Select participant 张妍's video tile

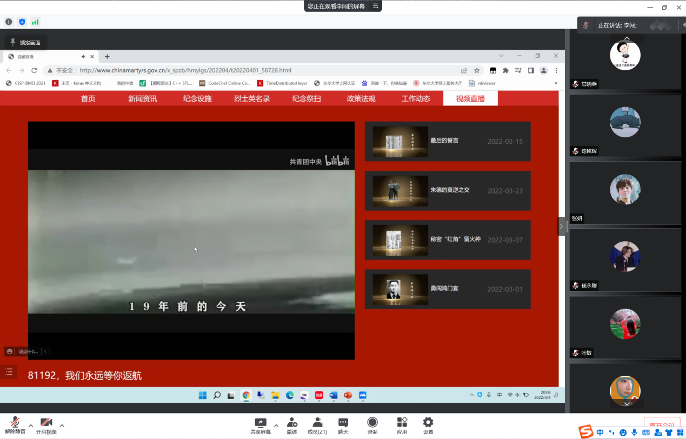[625, 192]
